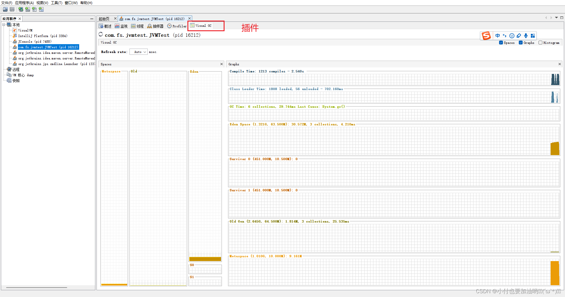Uncheck the Graphs checkbox
565x297 pixels.
[x=521, y=43]
